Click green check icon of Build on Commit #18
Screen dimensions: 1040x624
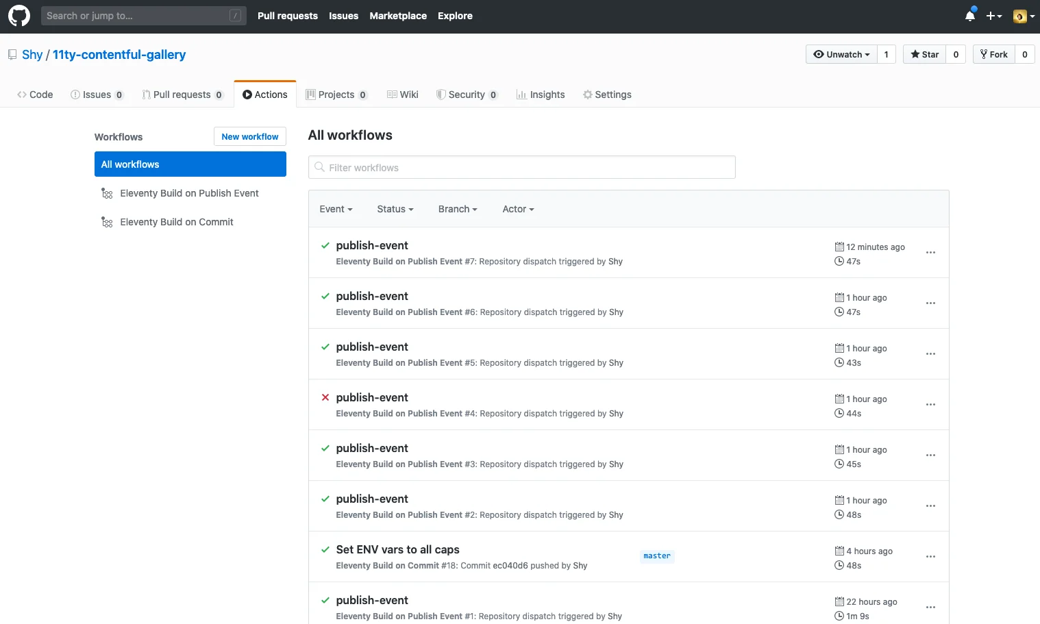click(x=325, y=549)
